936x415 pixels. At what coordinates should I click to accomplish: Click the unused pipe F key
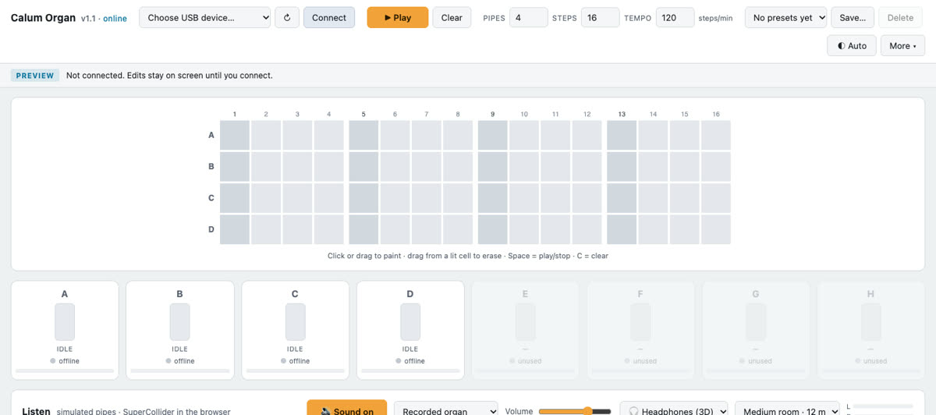point(640,322)
